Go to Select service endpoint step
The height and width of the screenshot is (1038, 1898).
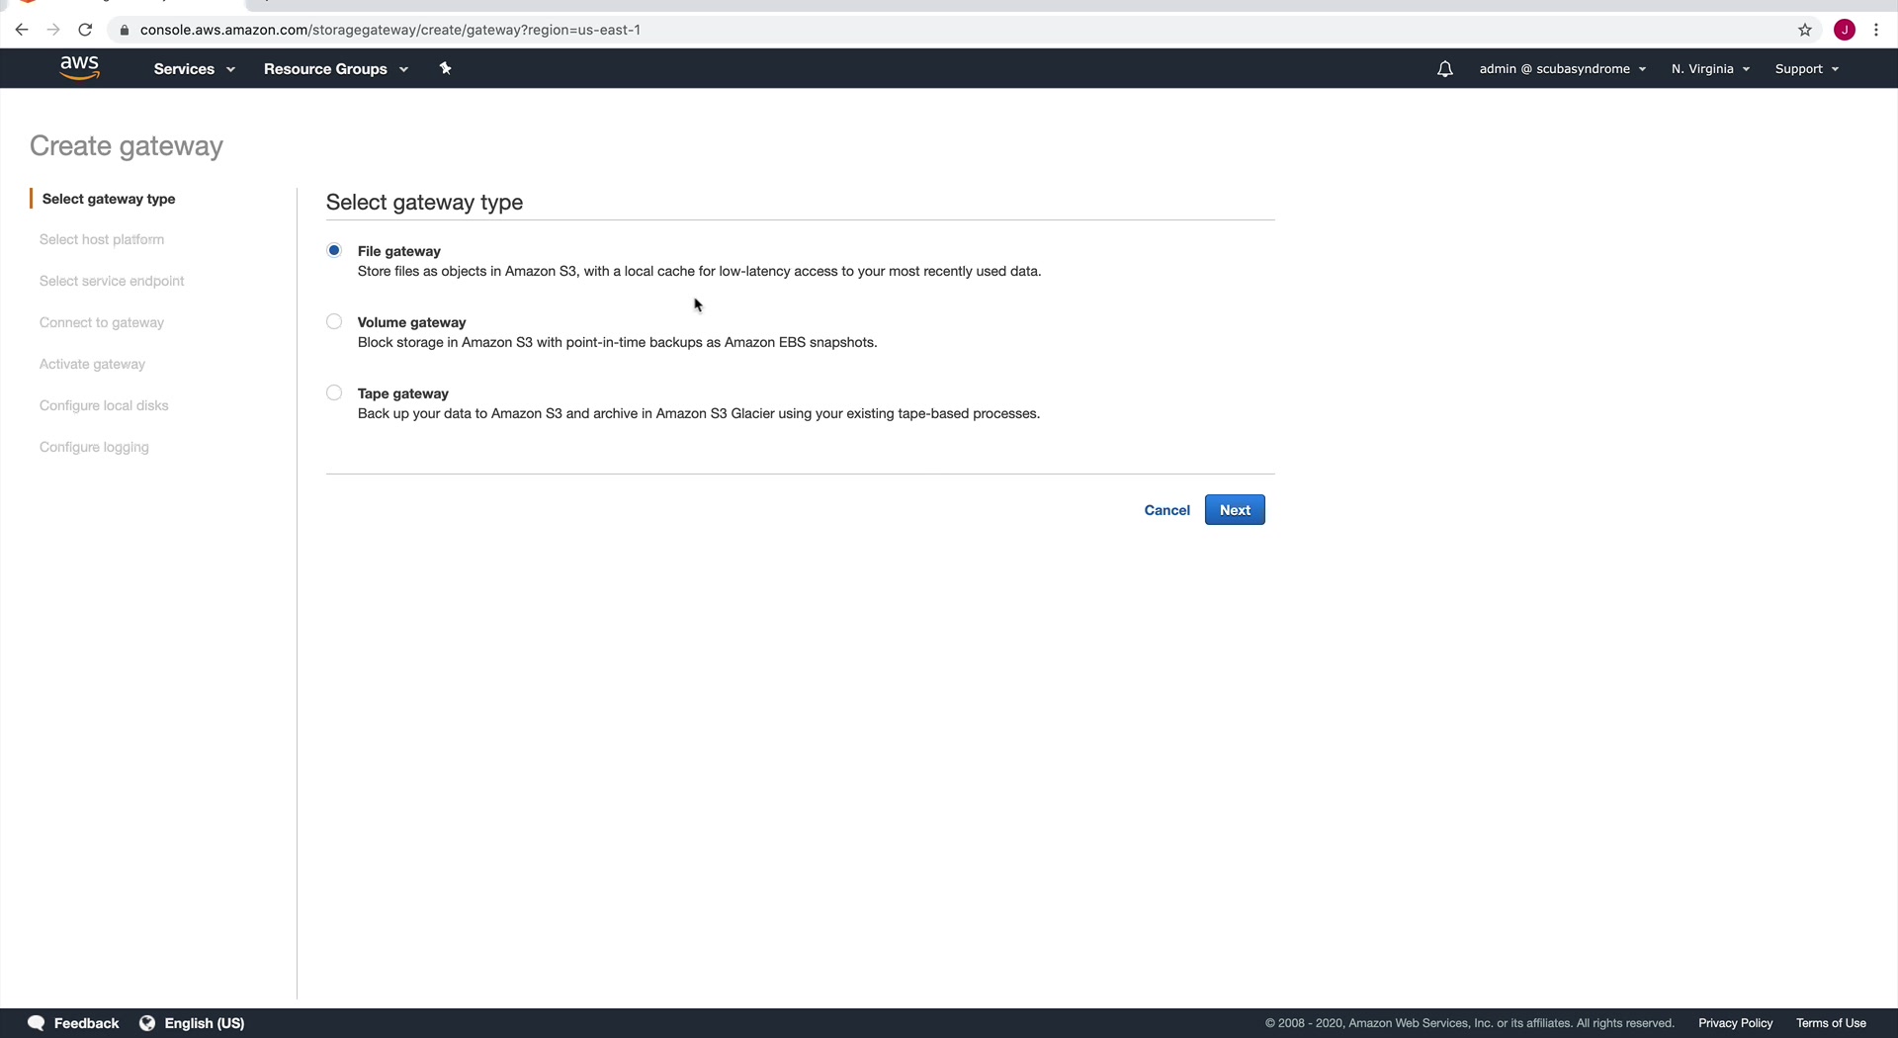coord(112,281)
